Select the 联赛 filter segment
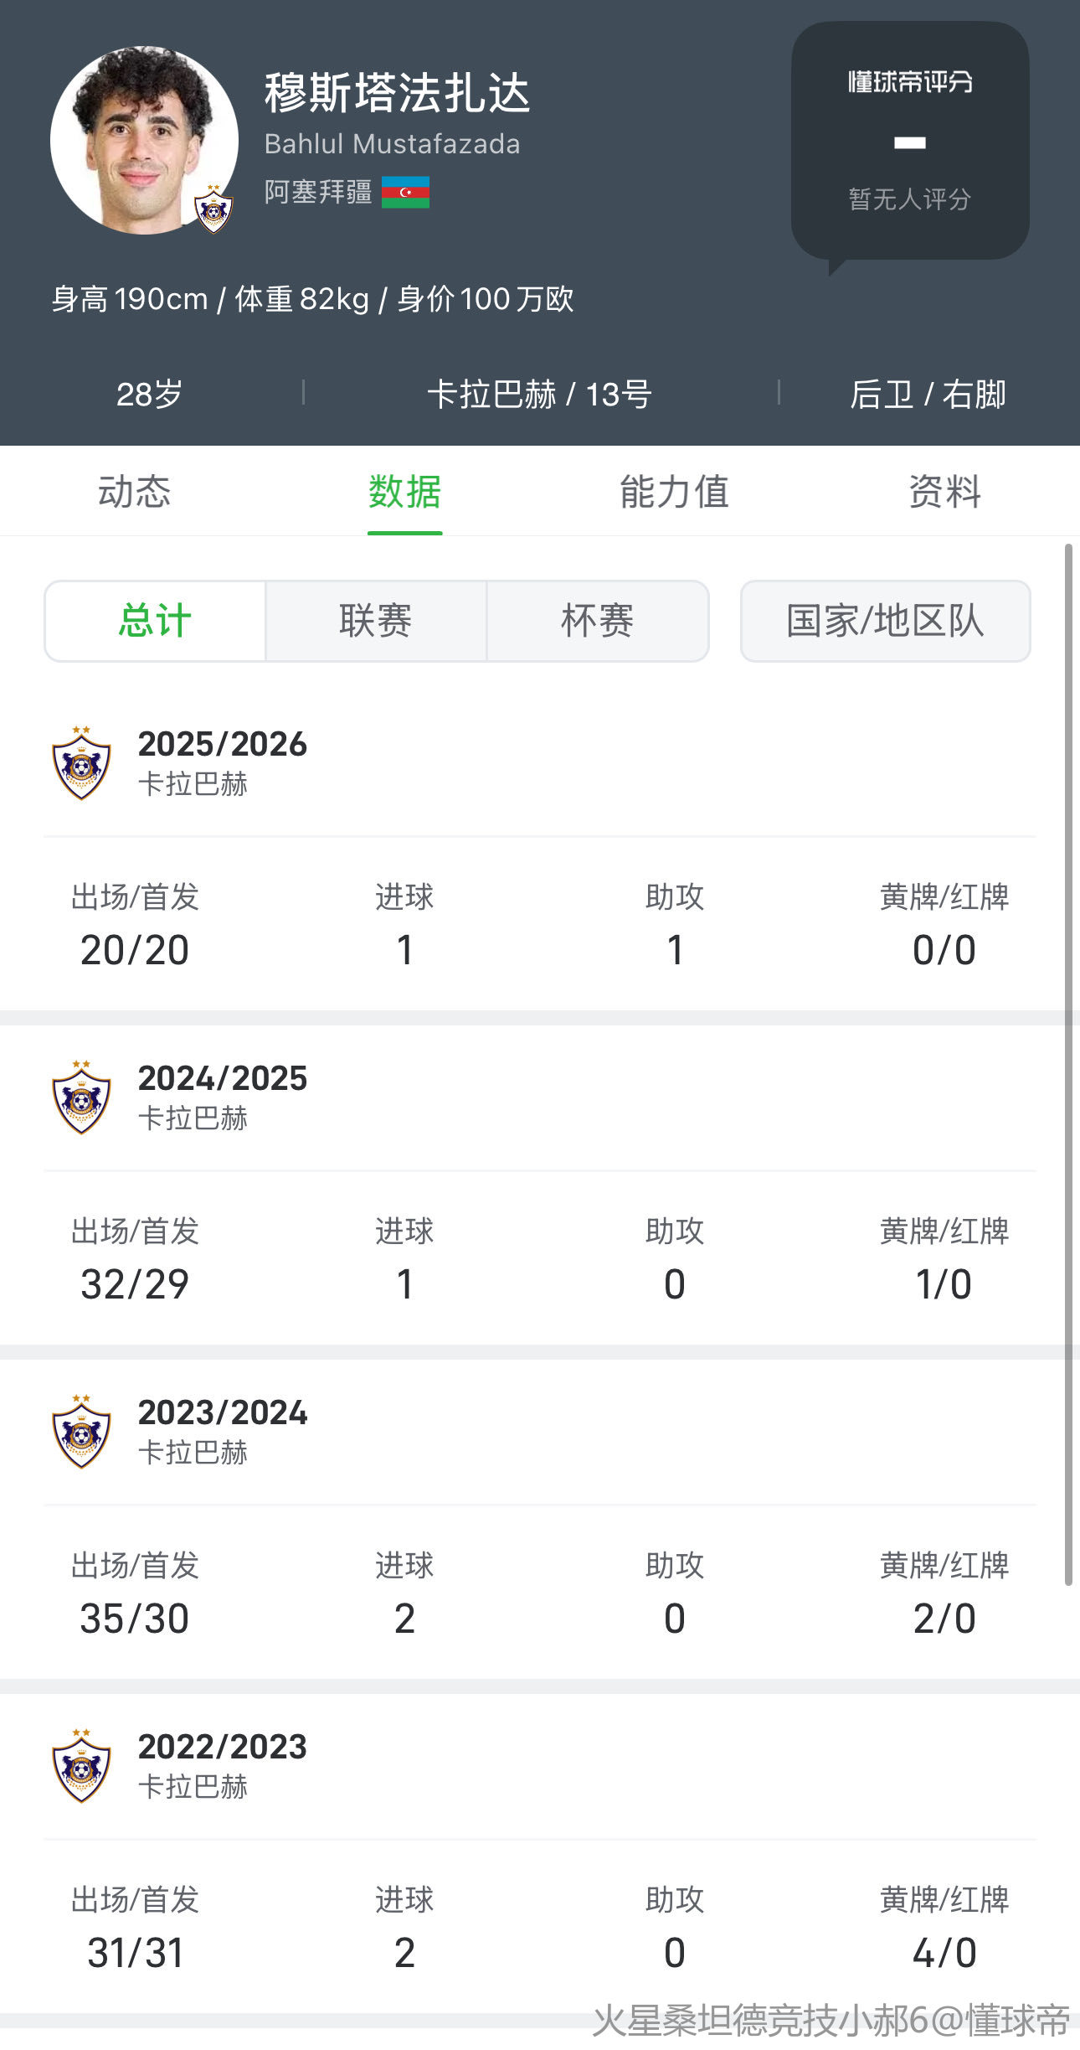Screen dimensions: 1080x2050 click(x=376, y=621)
